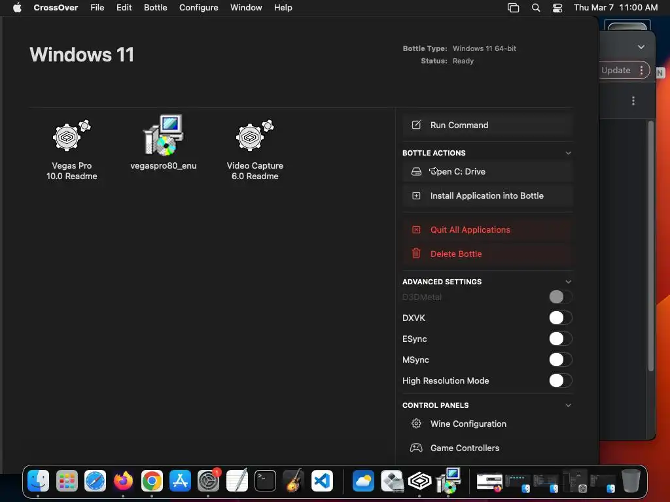This screenshot has height=502, width=670.
Task: Collapse the Bottle Actions section chevron
Action: (x=569, y=153)
